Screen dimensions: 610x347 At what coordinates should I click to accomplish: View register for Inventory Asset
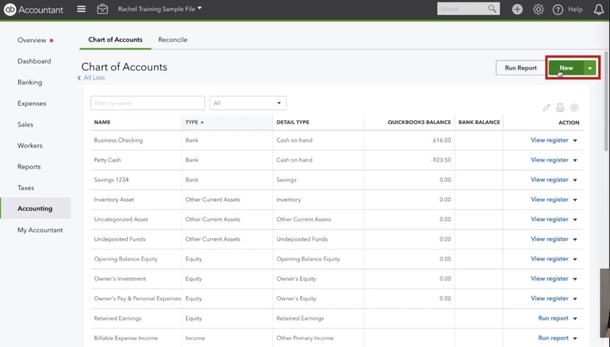tap(549, 199)
